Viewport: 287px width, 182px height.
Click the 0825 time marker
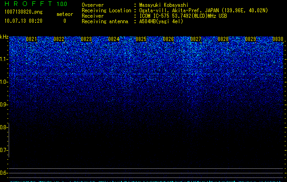point(141,39)
